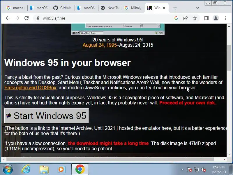
Task: Reload the win95.ajf.me page
Action: (x=27, y=18)
